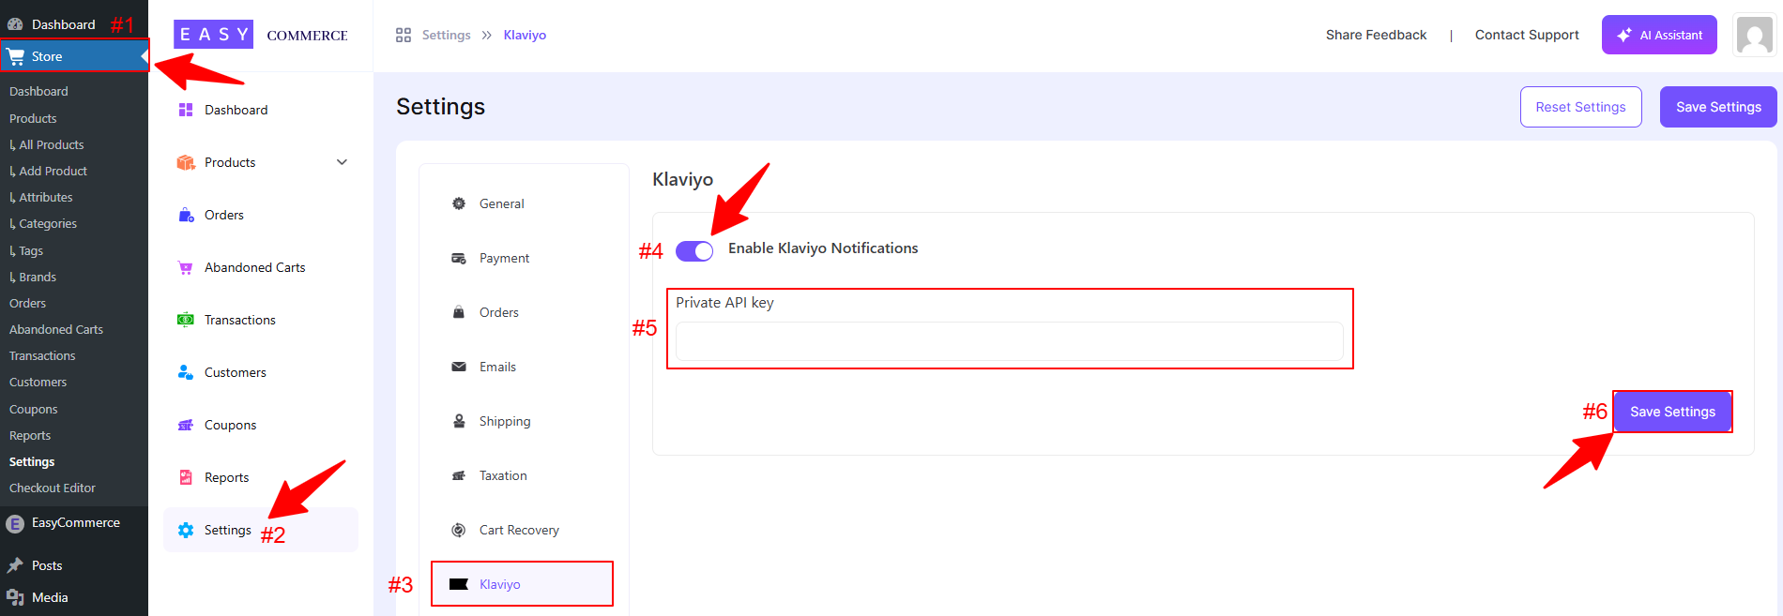This screenshot has width=1783, height=616.
Task: Open Tags in the Store submenu
Action: click(31, 250)
